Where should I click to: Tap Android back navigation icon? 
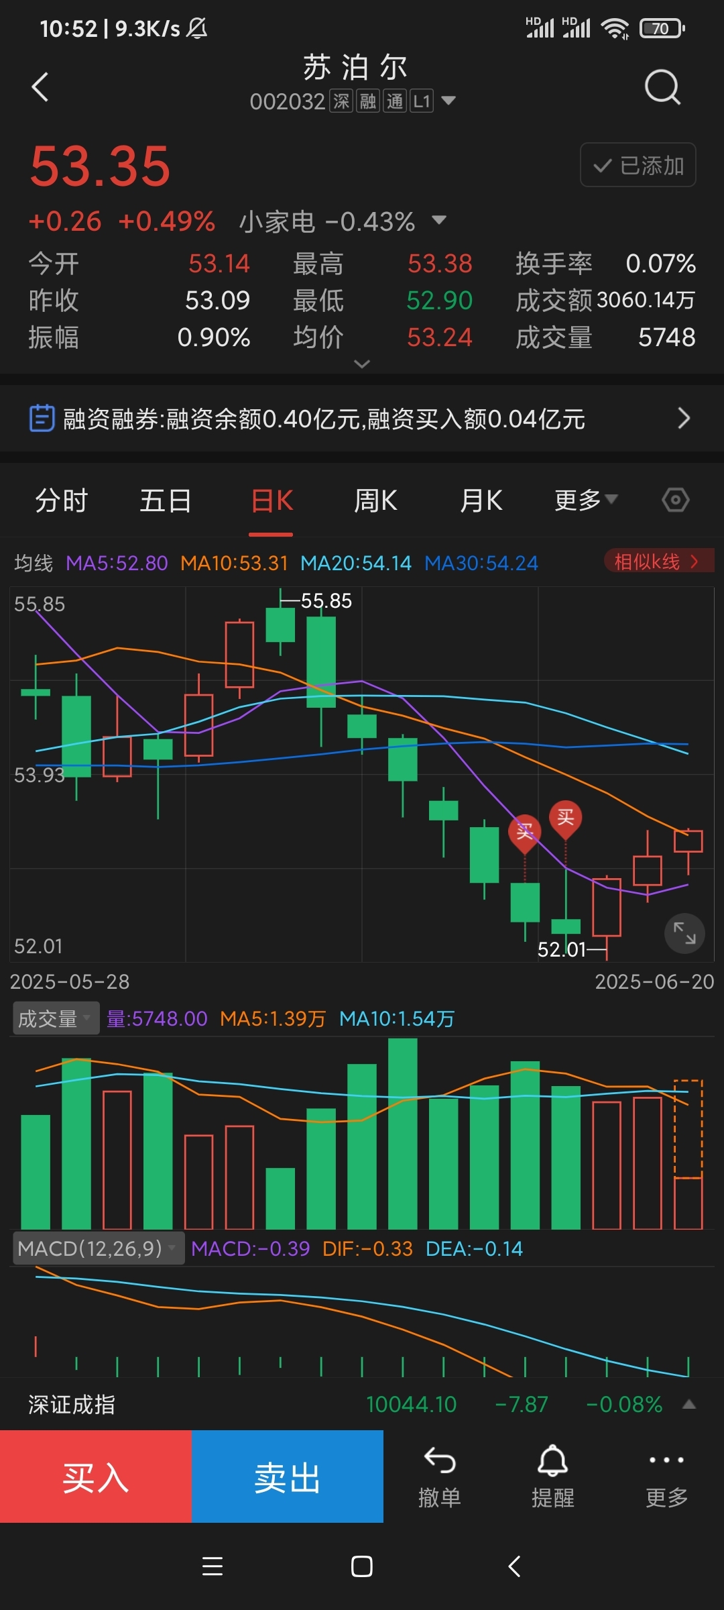[514, 1566]
